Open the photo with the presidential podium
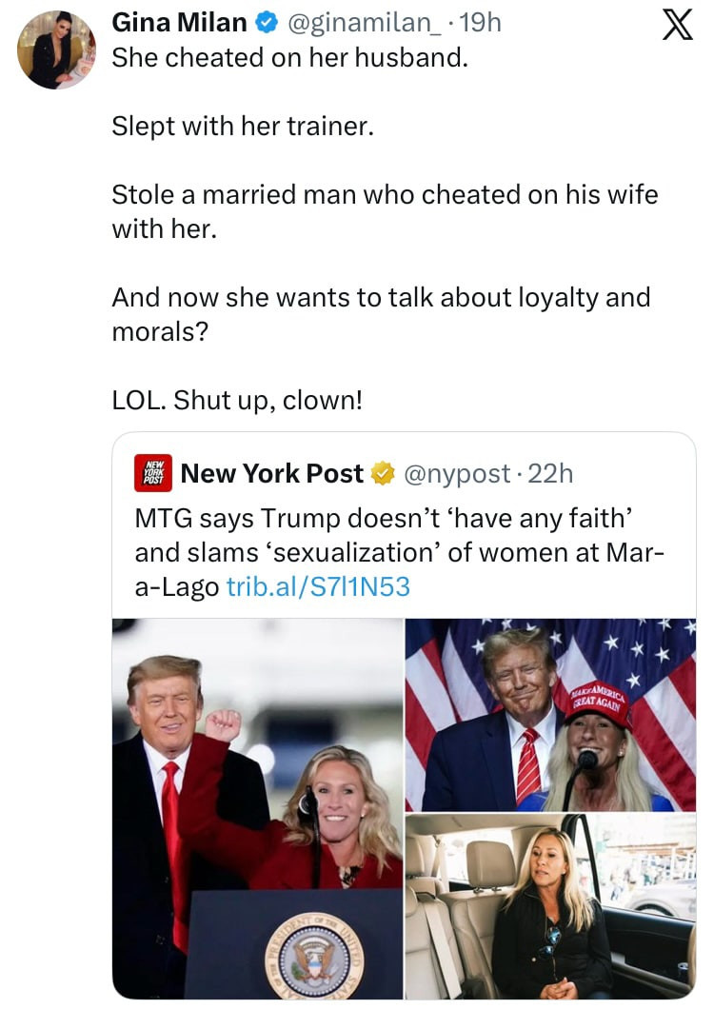 [x=258, y=807]
